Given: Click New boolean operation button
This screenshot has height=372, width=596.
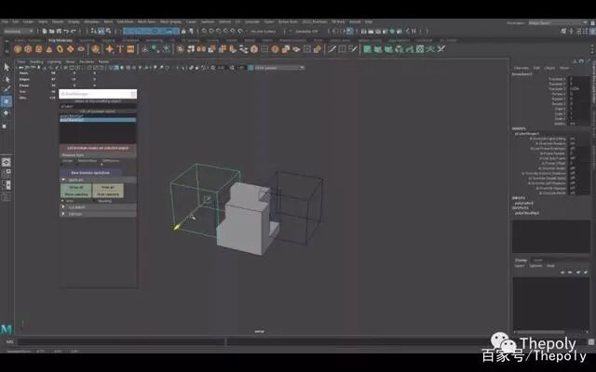Looking at the screenshot, I should (90, 173).
